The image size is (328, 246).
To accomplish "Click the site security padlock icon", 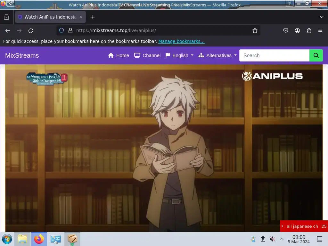I will pos(70,30).
